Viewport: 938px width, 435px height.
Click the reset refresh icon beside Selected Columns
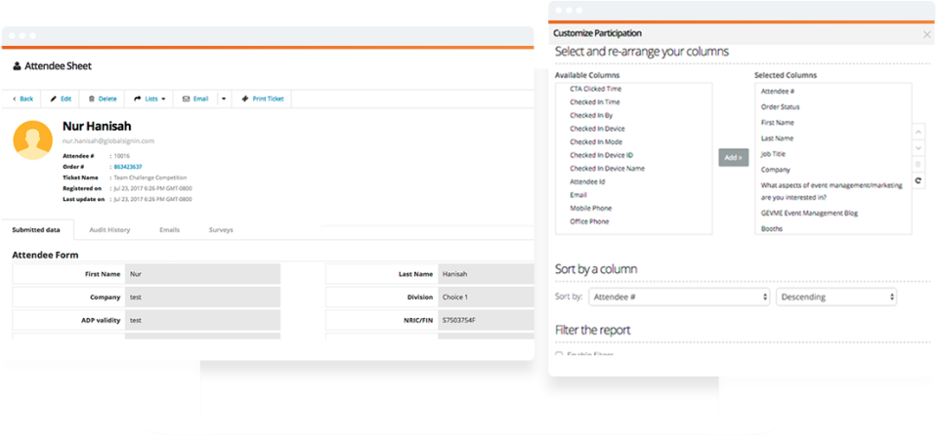[x=918, y=179]
